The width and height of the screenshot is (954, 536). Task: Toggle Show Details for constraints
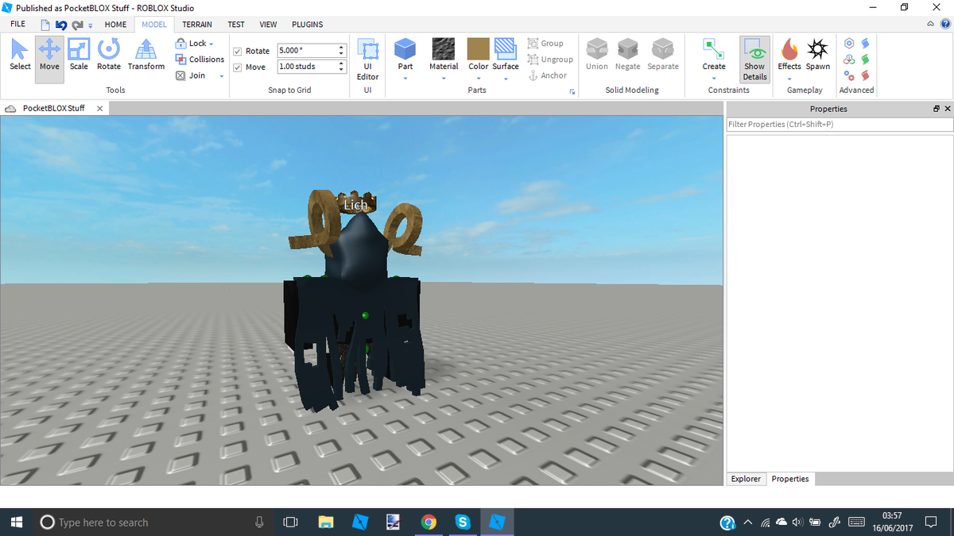pyautogui.click(x=754, y=59)
